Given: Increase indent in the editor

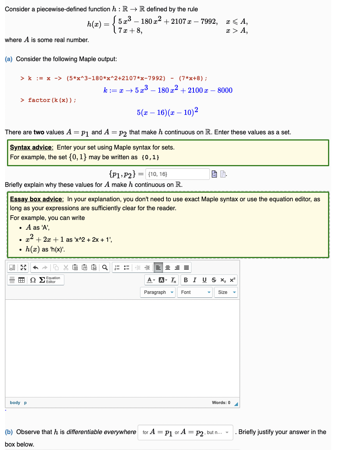Looking at the screenshot, I should pyautogui.click(x=147, y=267).
